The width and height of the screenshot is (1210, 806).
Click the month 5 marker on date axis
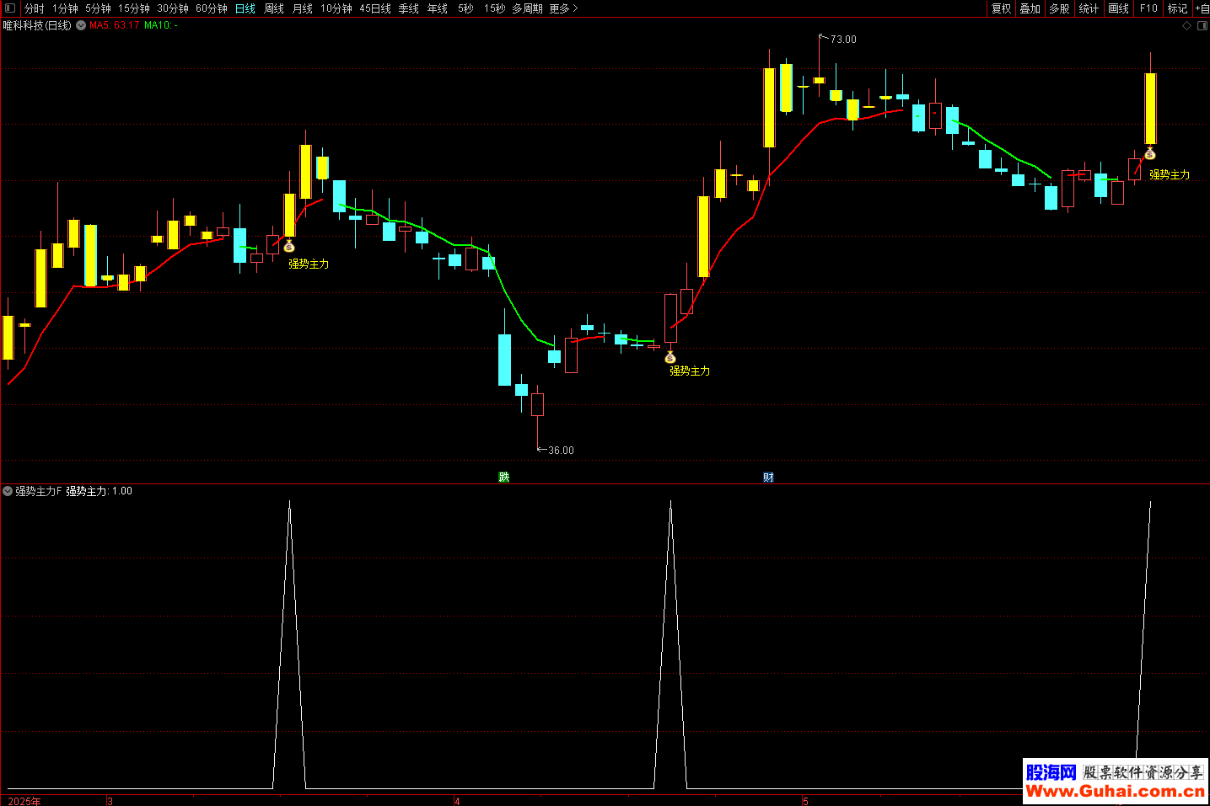coord(805,801)
